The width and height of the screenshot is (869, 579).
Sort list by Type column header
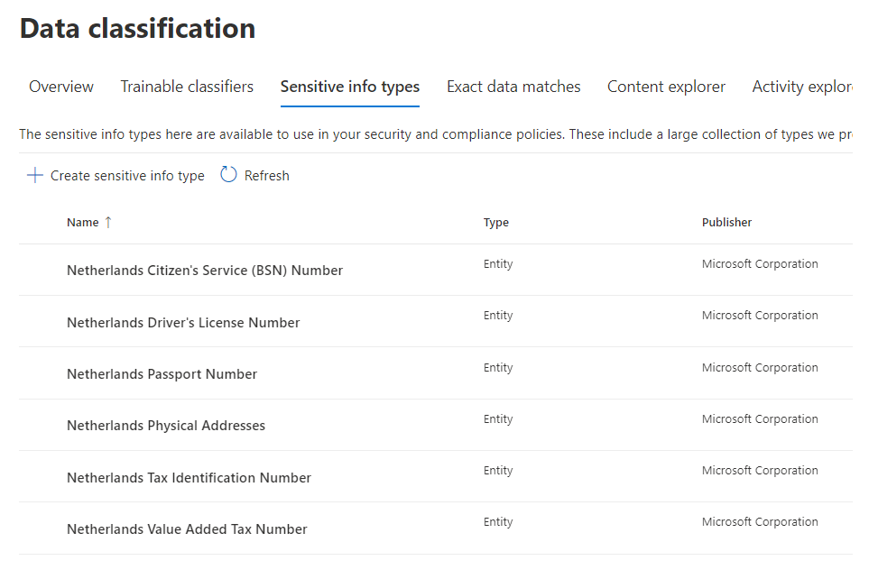(496, 223)
